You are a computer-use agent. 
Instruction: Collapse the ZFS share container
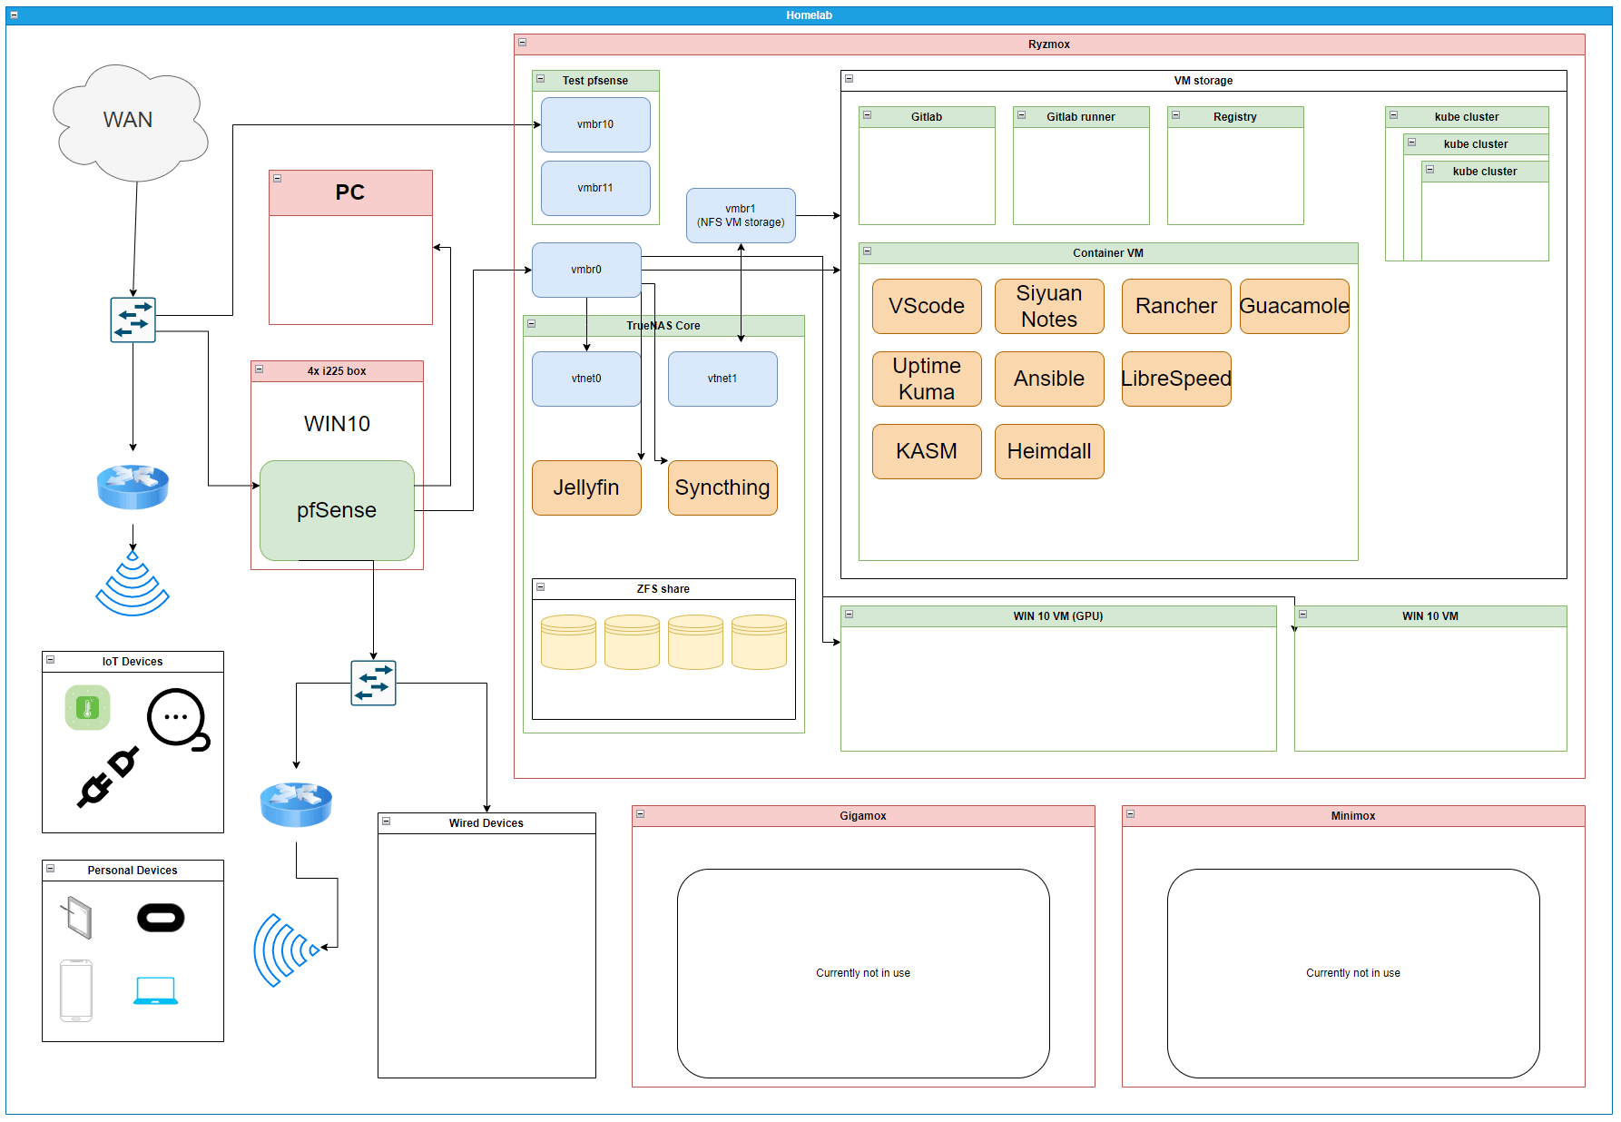coord(540,587)
